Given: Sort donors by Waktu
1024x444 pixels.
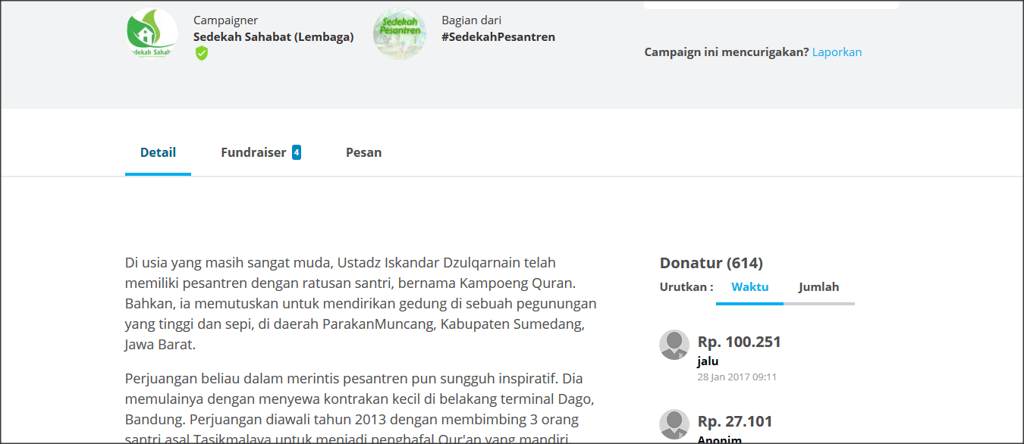Looking at the screenshot, I should pyautogui.click(x=749, y=287).
